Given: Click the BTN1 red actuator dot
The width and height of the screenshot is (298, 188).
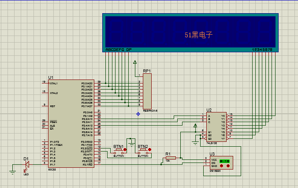Looking at the screenshot, I should click(125, 150).
